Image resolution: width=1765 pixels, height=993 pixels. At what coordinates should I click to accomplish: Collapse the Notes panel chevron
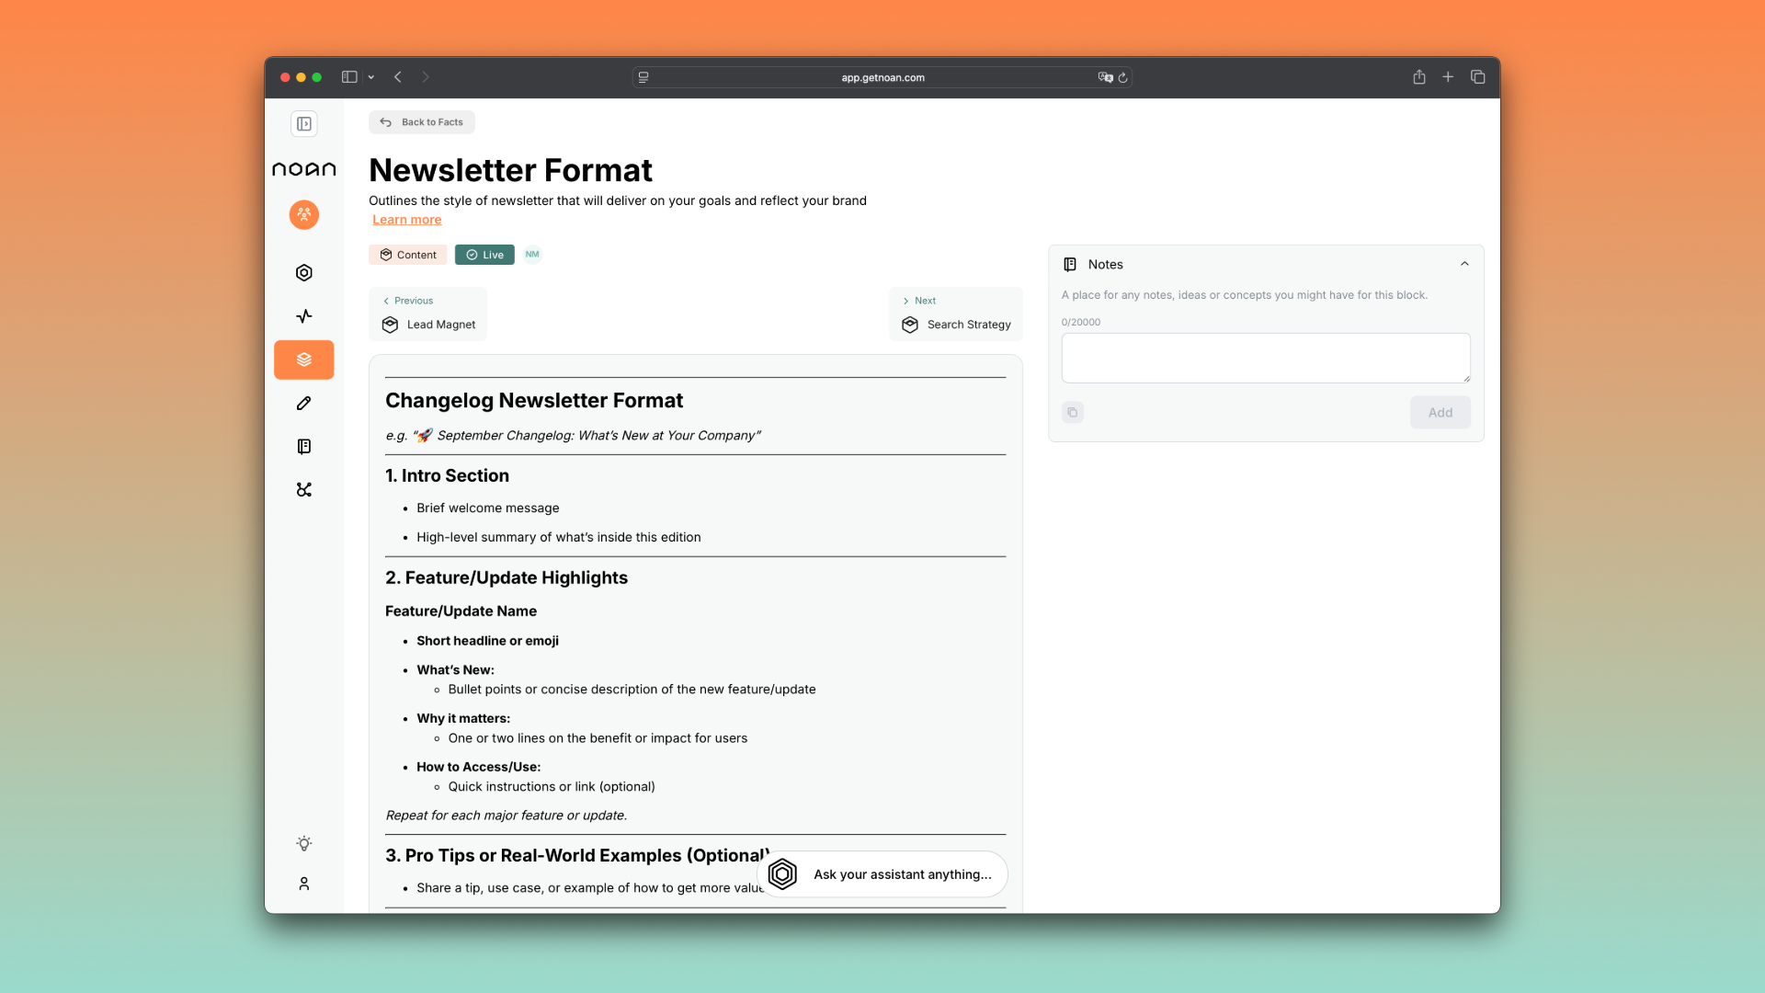pos(1464,264)
